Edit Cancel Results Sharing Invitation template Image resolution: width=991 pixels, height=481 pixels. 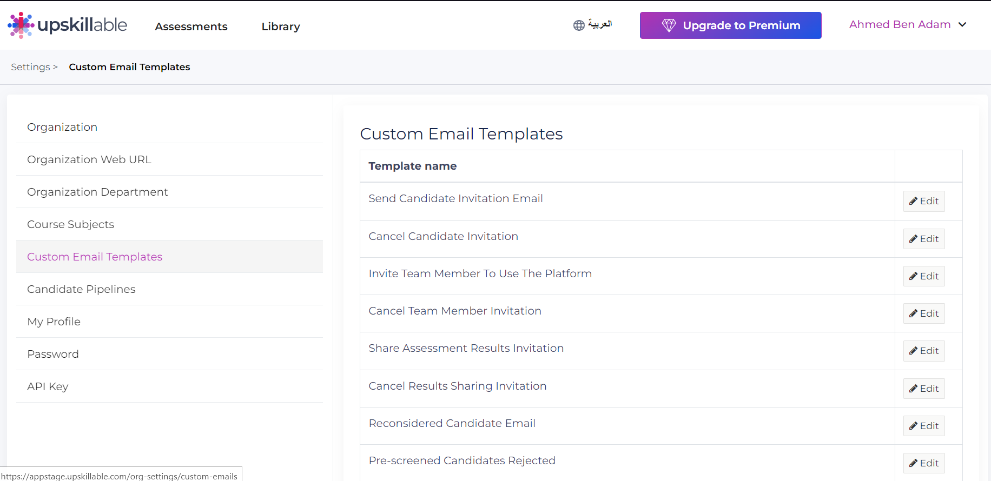click(x=924, y=389)
